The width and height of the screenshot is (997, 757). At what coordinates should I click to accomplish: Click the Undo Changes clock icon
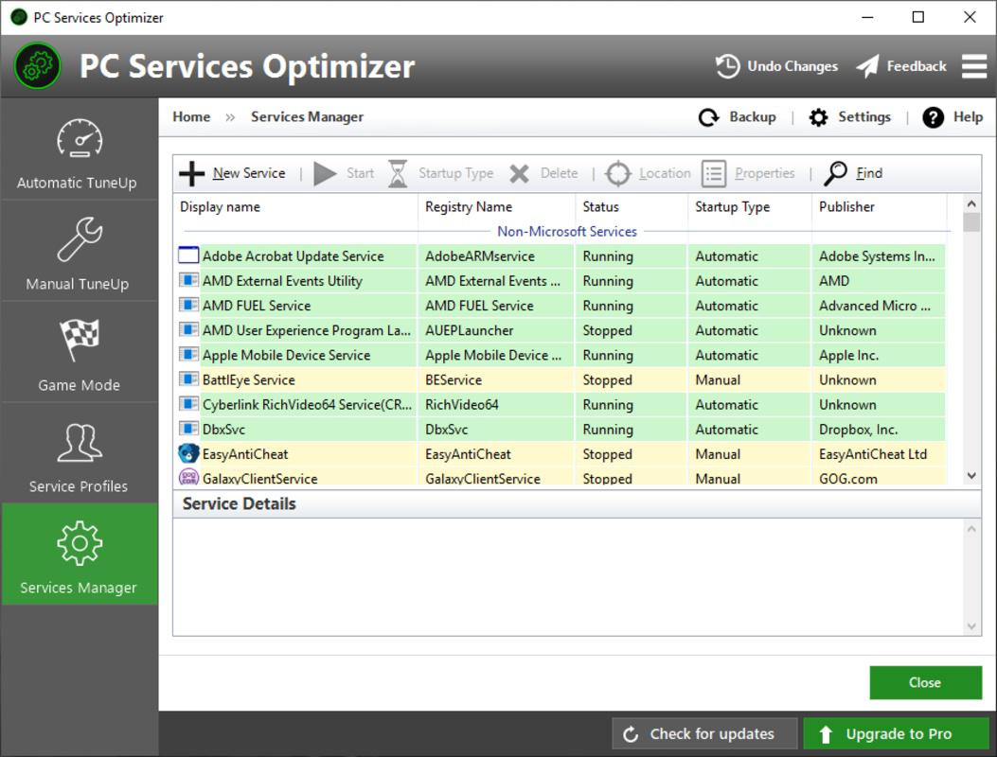tap(727, 66)
